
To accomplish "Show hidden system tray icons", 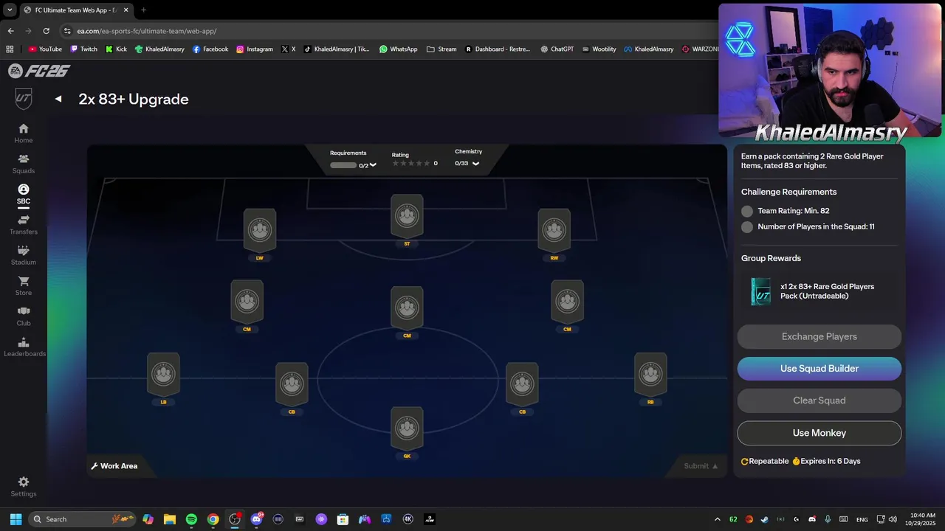I will [x=718, y=519].
